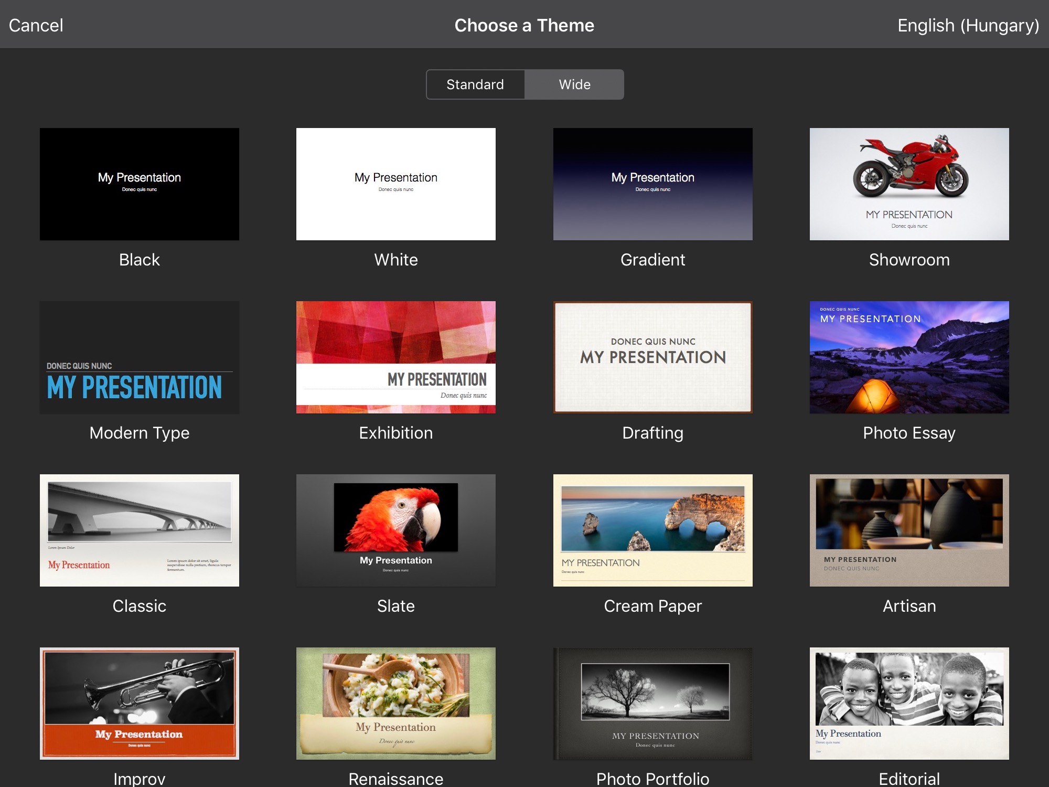Click the "Exhibition" label

pos(396,433)
